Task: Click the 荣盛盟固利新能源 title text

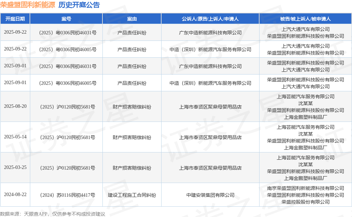Action: click(27, 5)
